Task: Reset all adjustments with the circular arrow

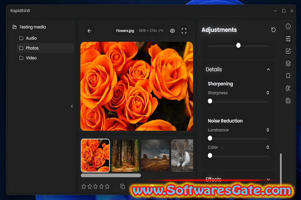Action: 273,30
